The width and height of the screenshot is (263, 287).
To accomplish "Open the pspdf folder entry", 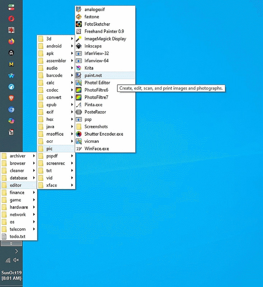I will pos(56,156).
